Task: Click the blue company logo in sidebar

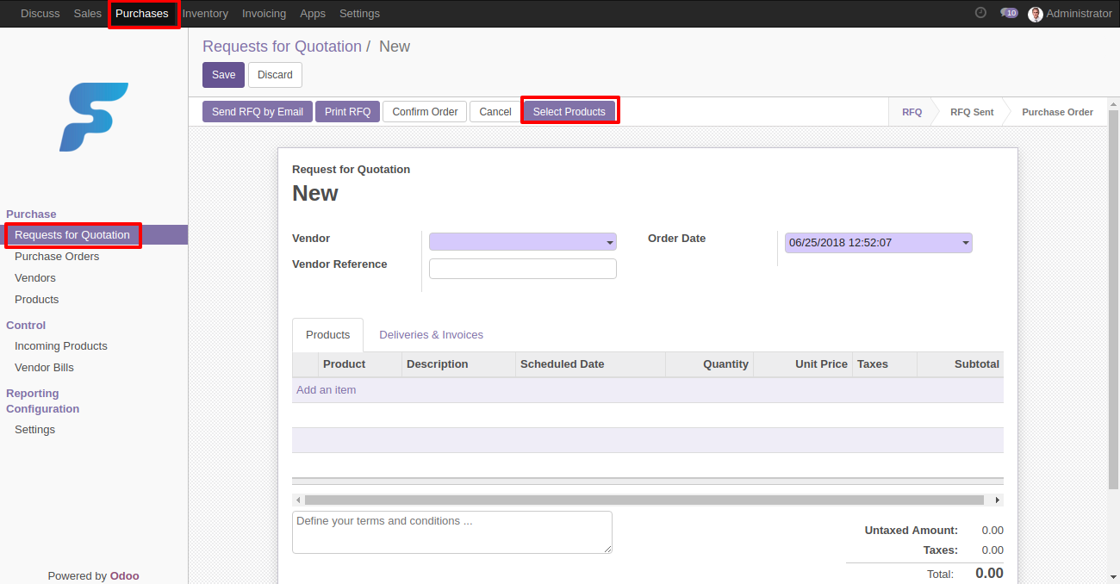Action: (x=94, y=117)
